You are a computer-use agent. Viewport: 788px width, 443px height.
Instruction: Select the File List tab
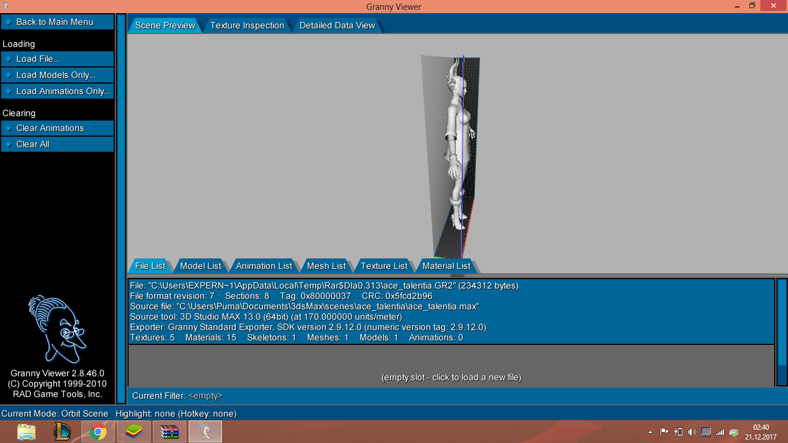(x=150, y=266)
